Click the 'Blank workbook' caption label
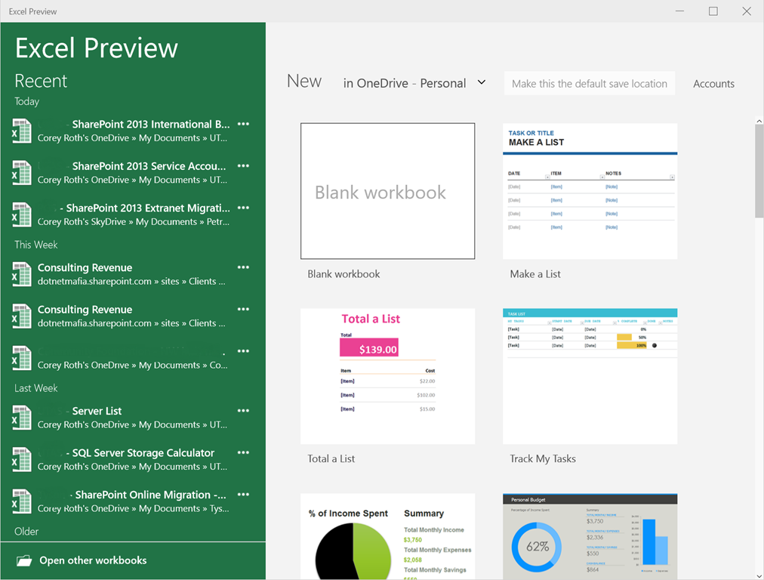Screen dimensions: 764x580 (343, 274)
